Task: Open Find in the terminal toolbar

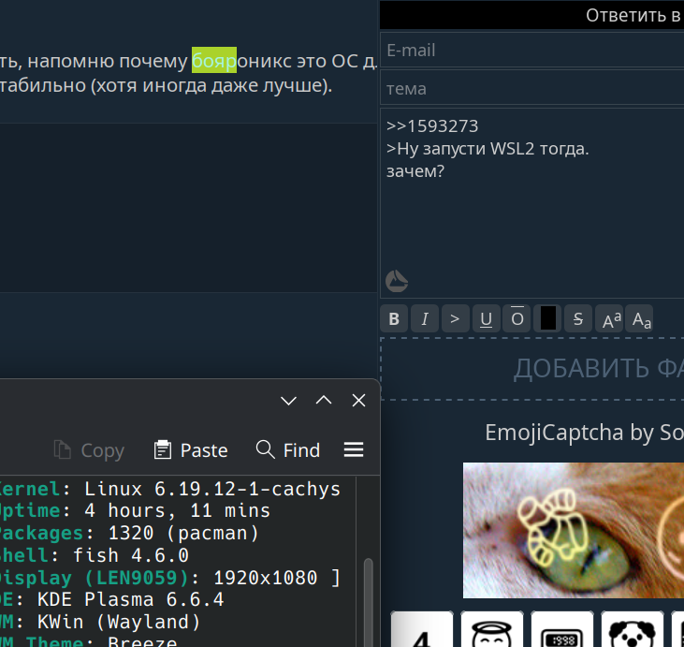Action: 288,450
